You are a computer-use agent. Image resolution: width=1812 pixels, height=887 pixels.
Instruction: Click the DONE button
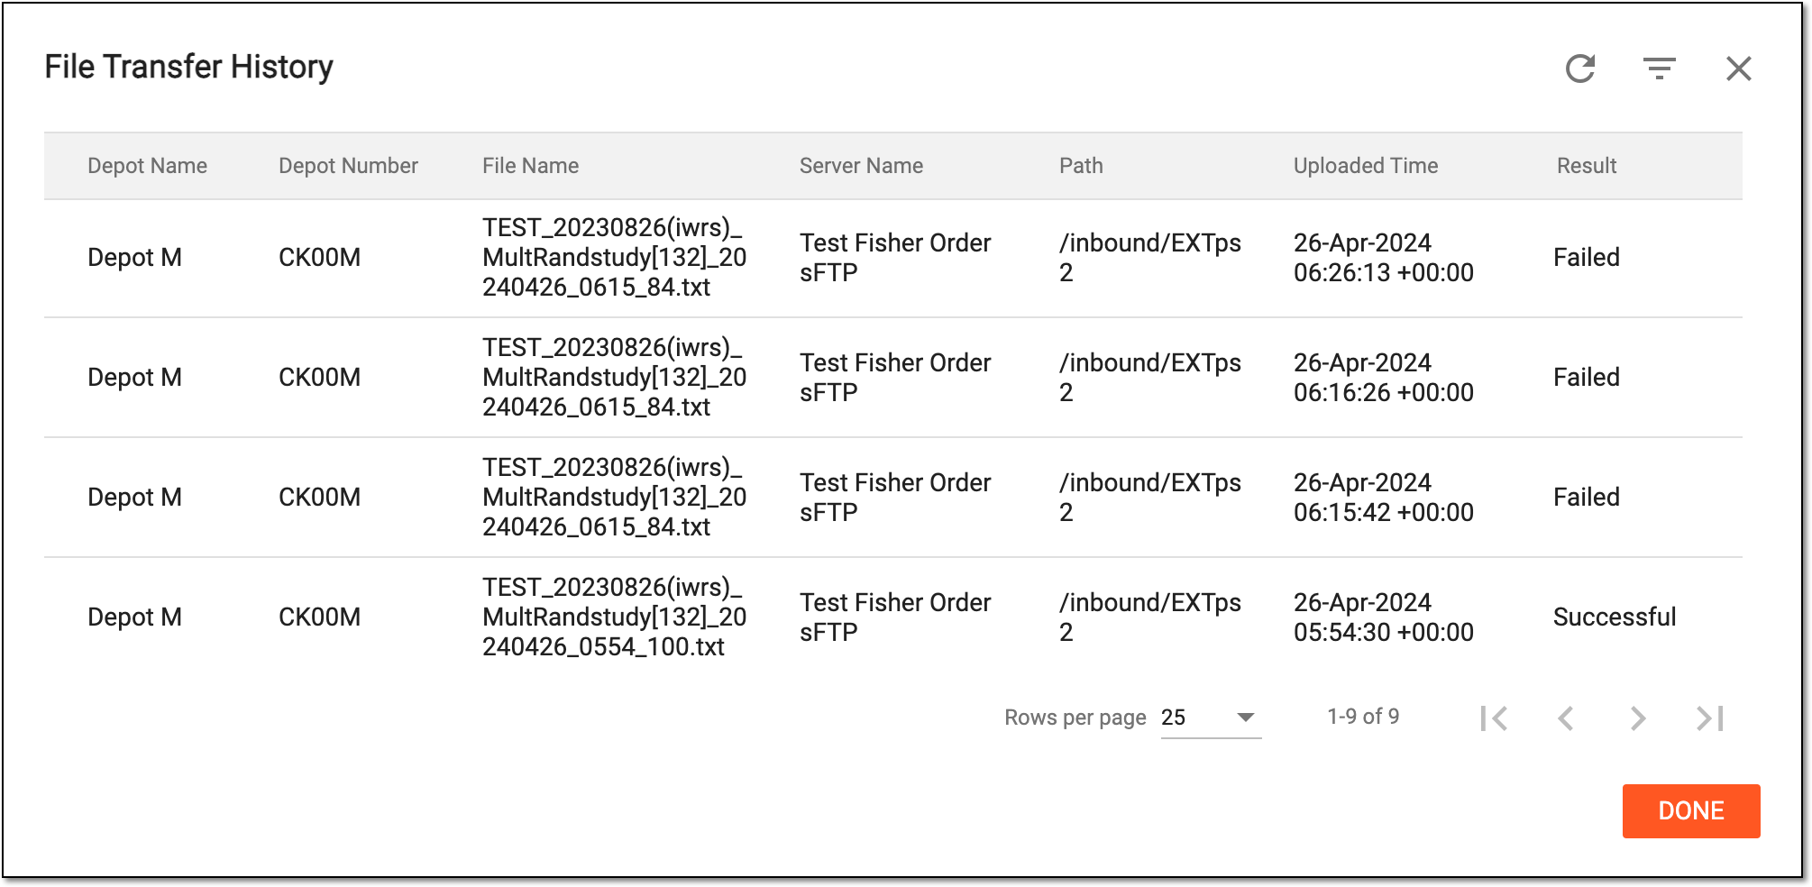click(1691, 811)
